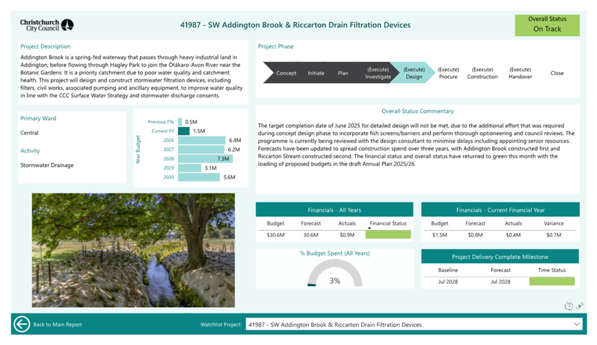Screen dimensions: 597x345
Task: Click the Back to Main Report link
Action: [58, 324]
